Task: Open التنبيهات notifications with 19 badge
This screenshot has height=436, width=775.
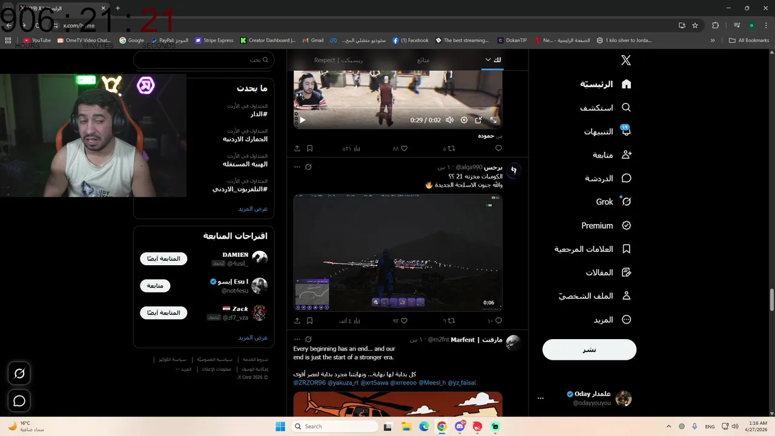Action: 607,131
